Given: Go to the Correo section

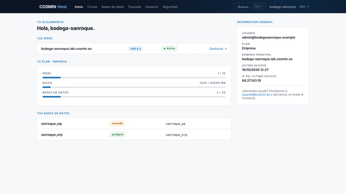Looking at the screenshot, I should pos(92,7).
